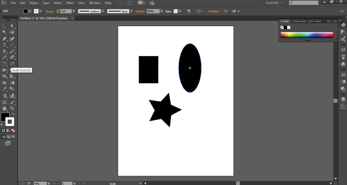The width and height of the screenshot is (347, 185).
Task: Select the Paintbrush tool
Action: [12, 51]
